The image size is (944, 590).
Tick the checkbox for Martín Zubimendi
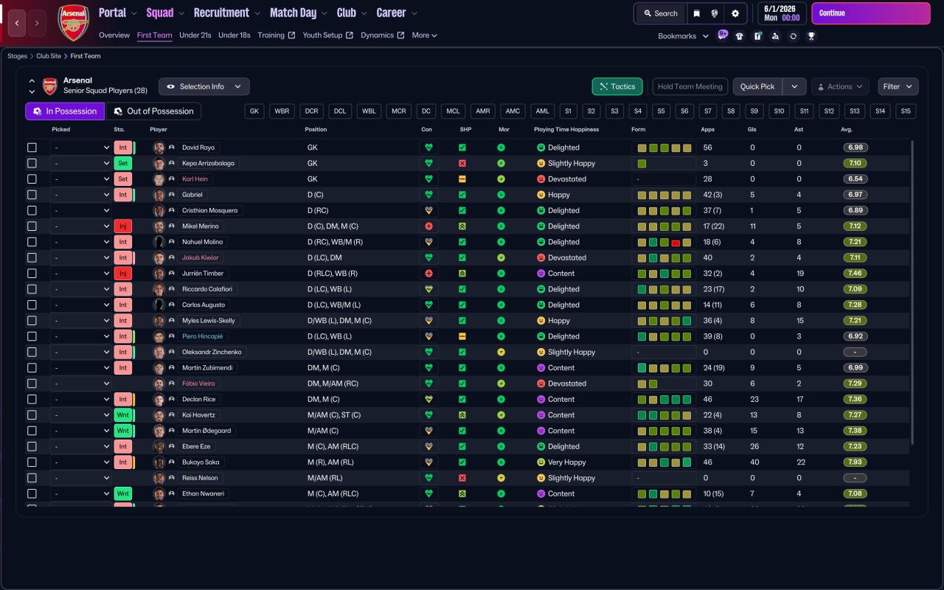[x=32, y=368]
